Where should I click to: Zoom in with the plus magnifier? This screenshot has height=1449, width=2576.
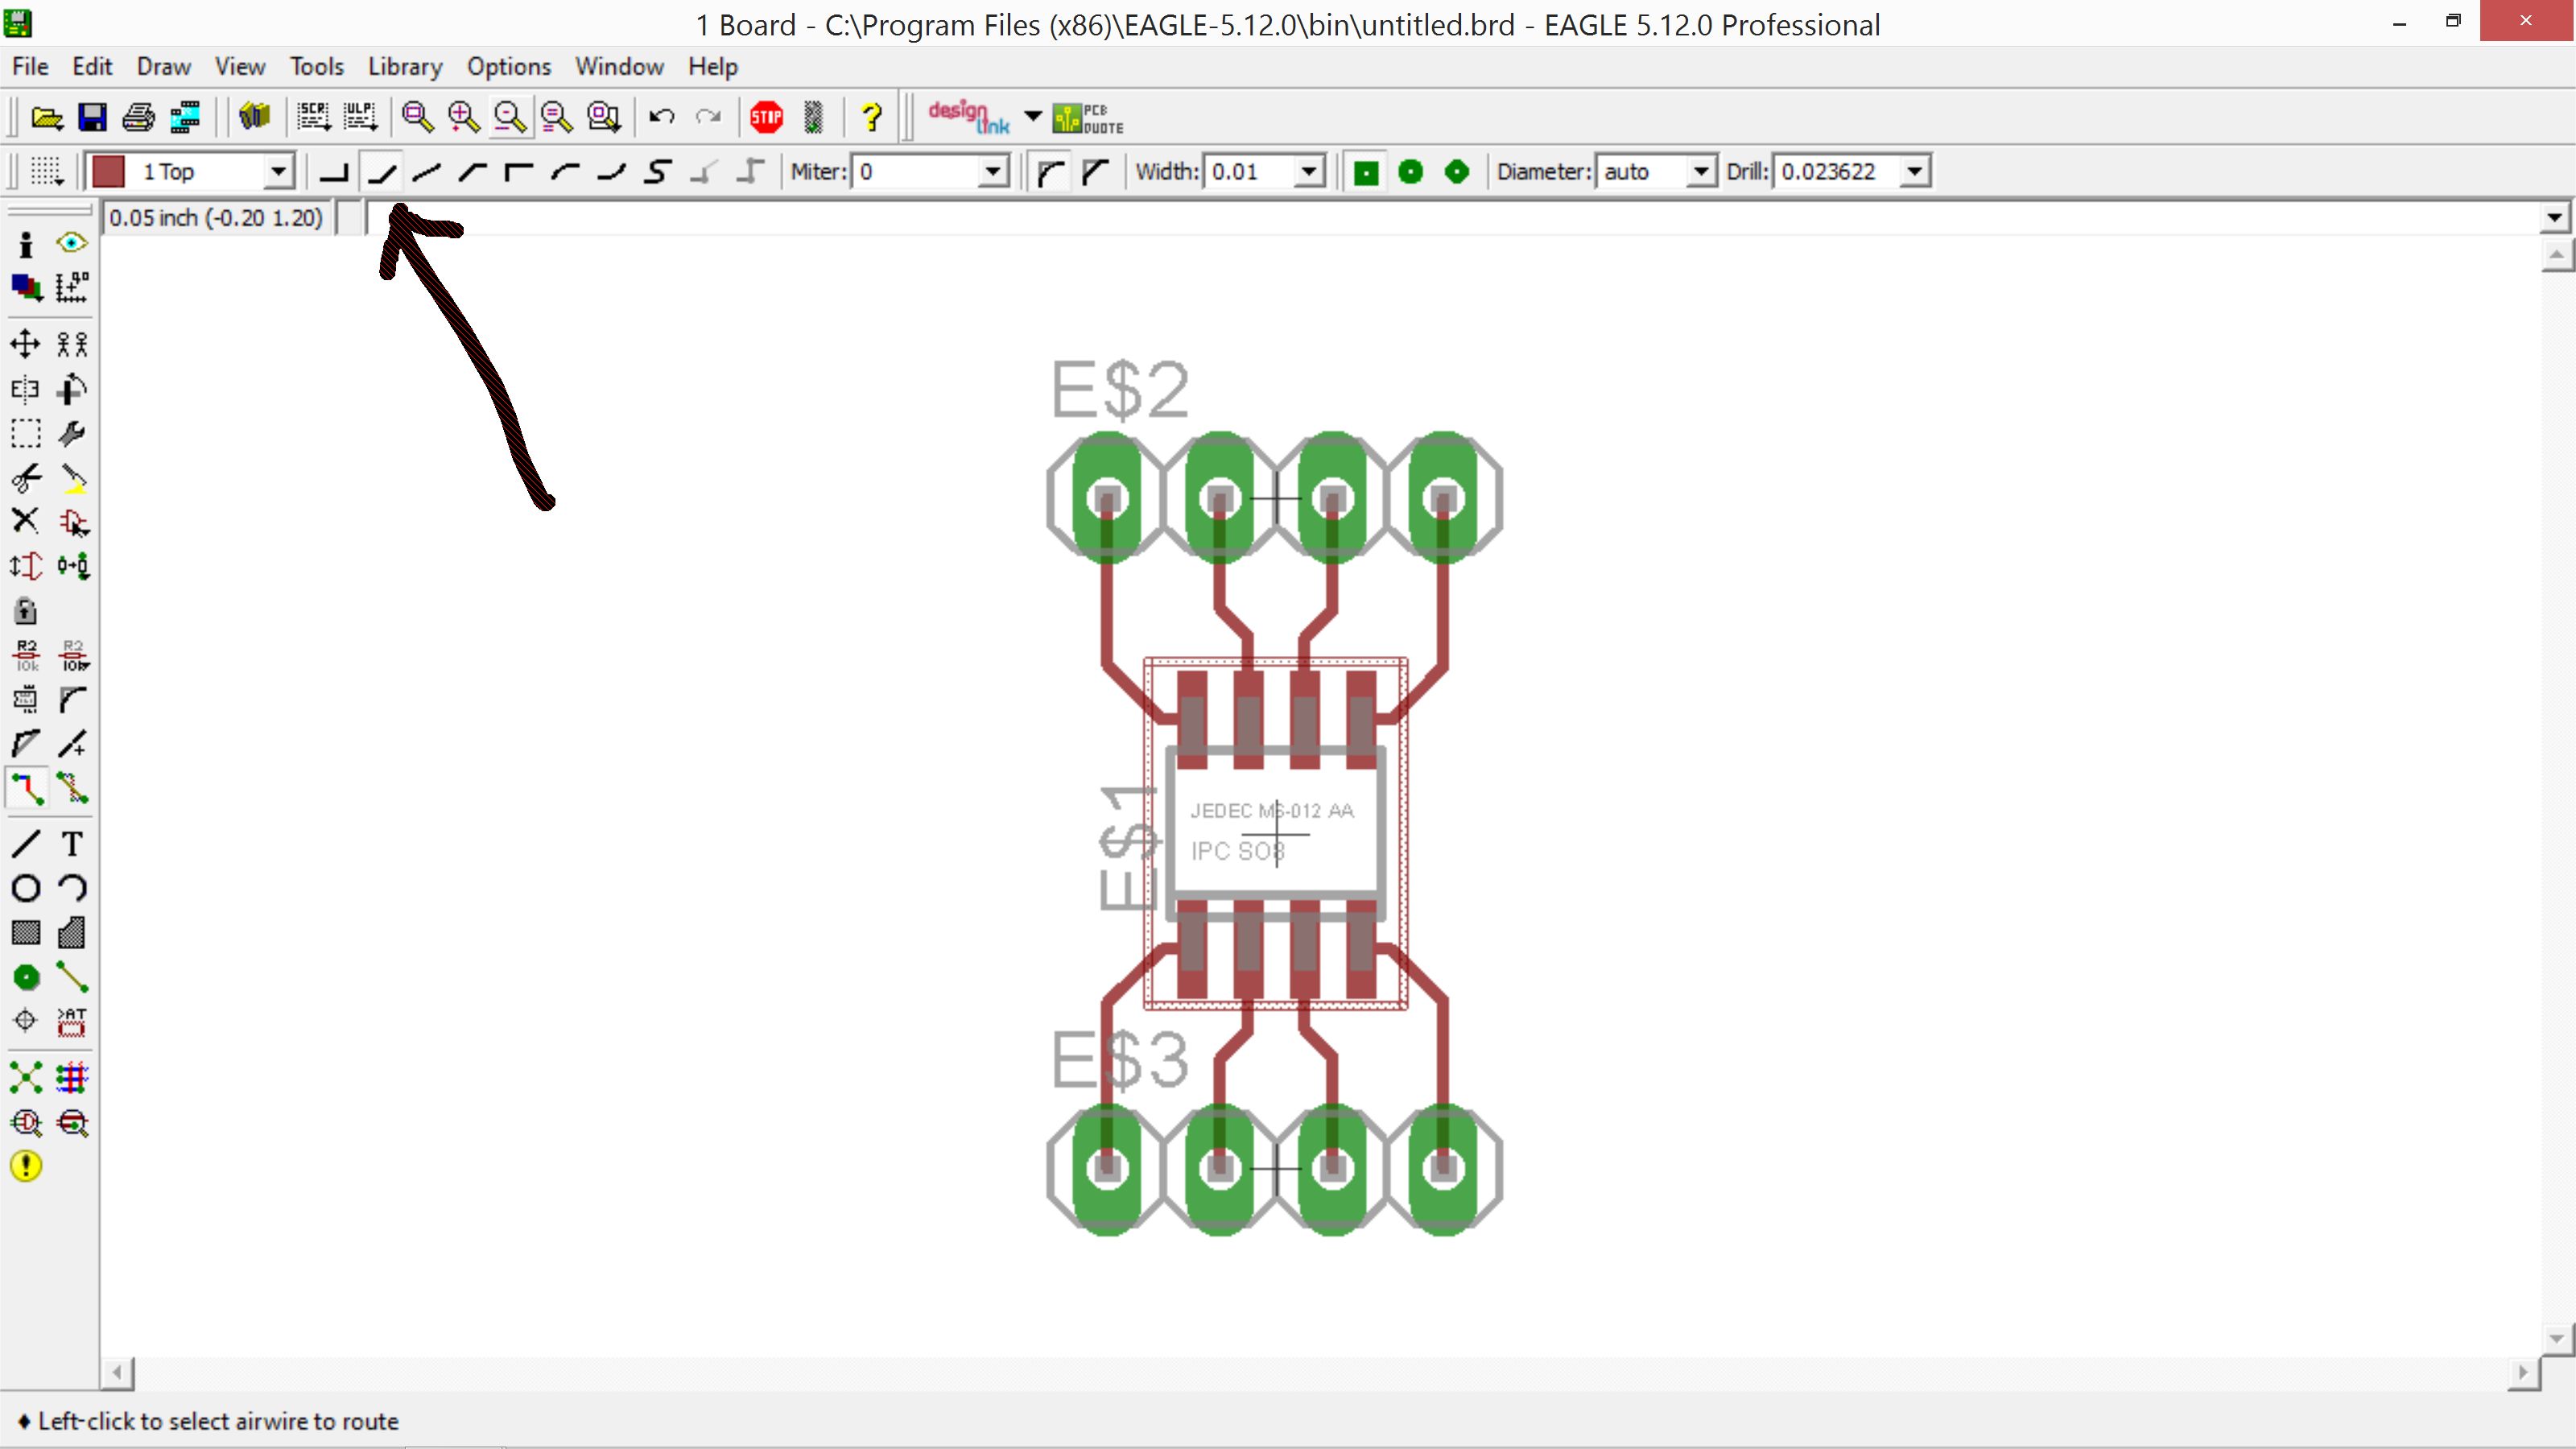click(x=464, y=118)
